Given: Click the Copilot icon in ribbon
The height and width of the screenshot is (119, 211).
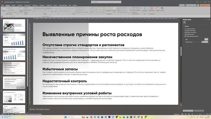Looking at the screenshot, I should [162, 9].
